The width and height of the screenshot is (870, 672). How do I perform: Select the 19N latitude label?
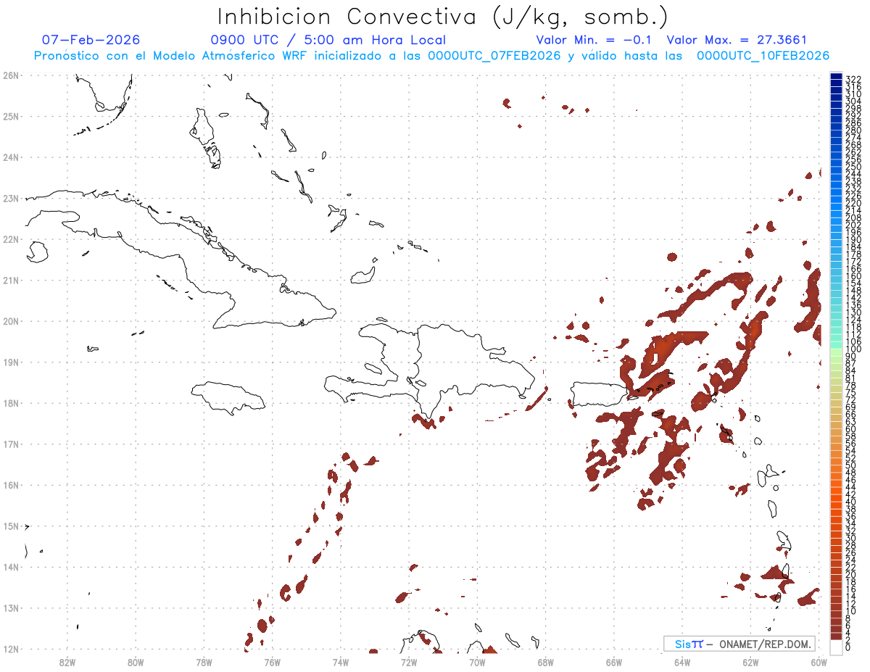coord(10,362)
